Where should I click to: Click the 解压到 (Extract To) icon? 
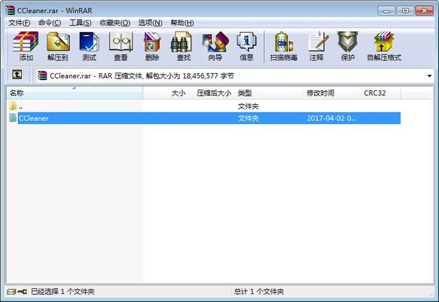pyautogui.click(x=58, y=47)
